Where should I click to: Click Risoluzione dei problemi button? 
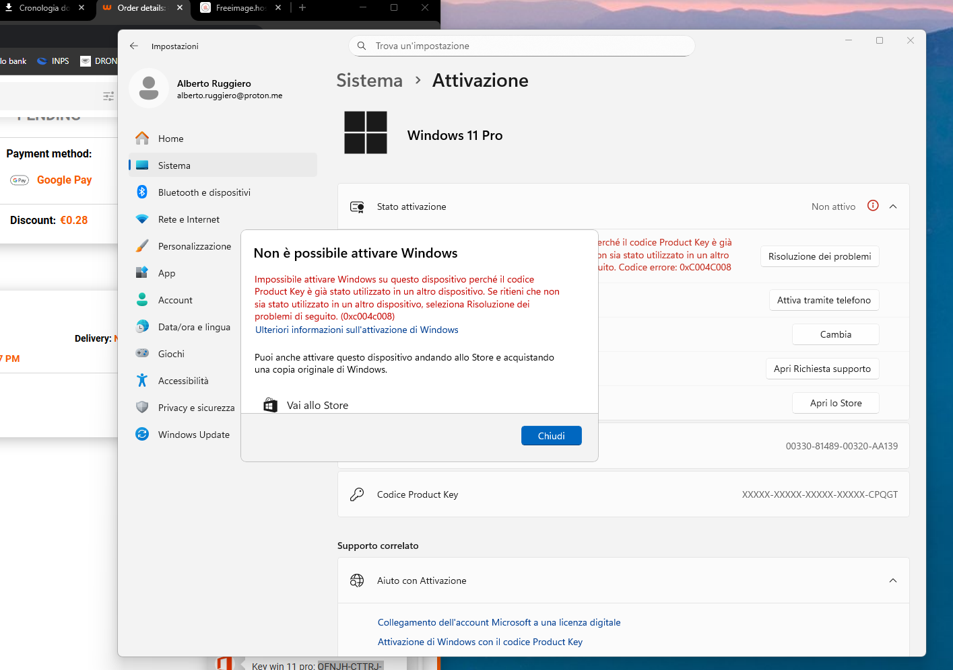coord(820,256)
